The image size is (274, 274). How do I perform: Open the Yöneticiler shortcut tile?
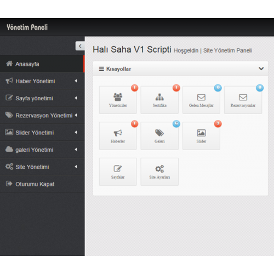point(118,100)
